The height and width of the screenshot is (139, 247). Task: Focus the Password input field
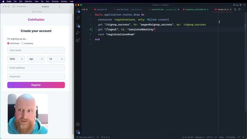(x=36, y=76)
